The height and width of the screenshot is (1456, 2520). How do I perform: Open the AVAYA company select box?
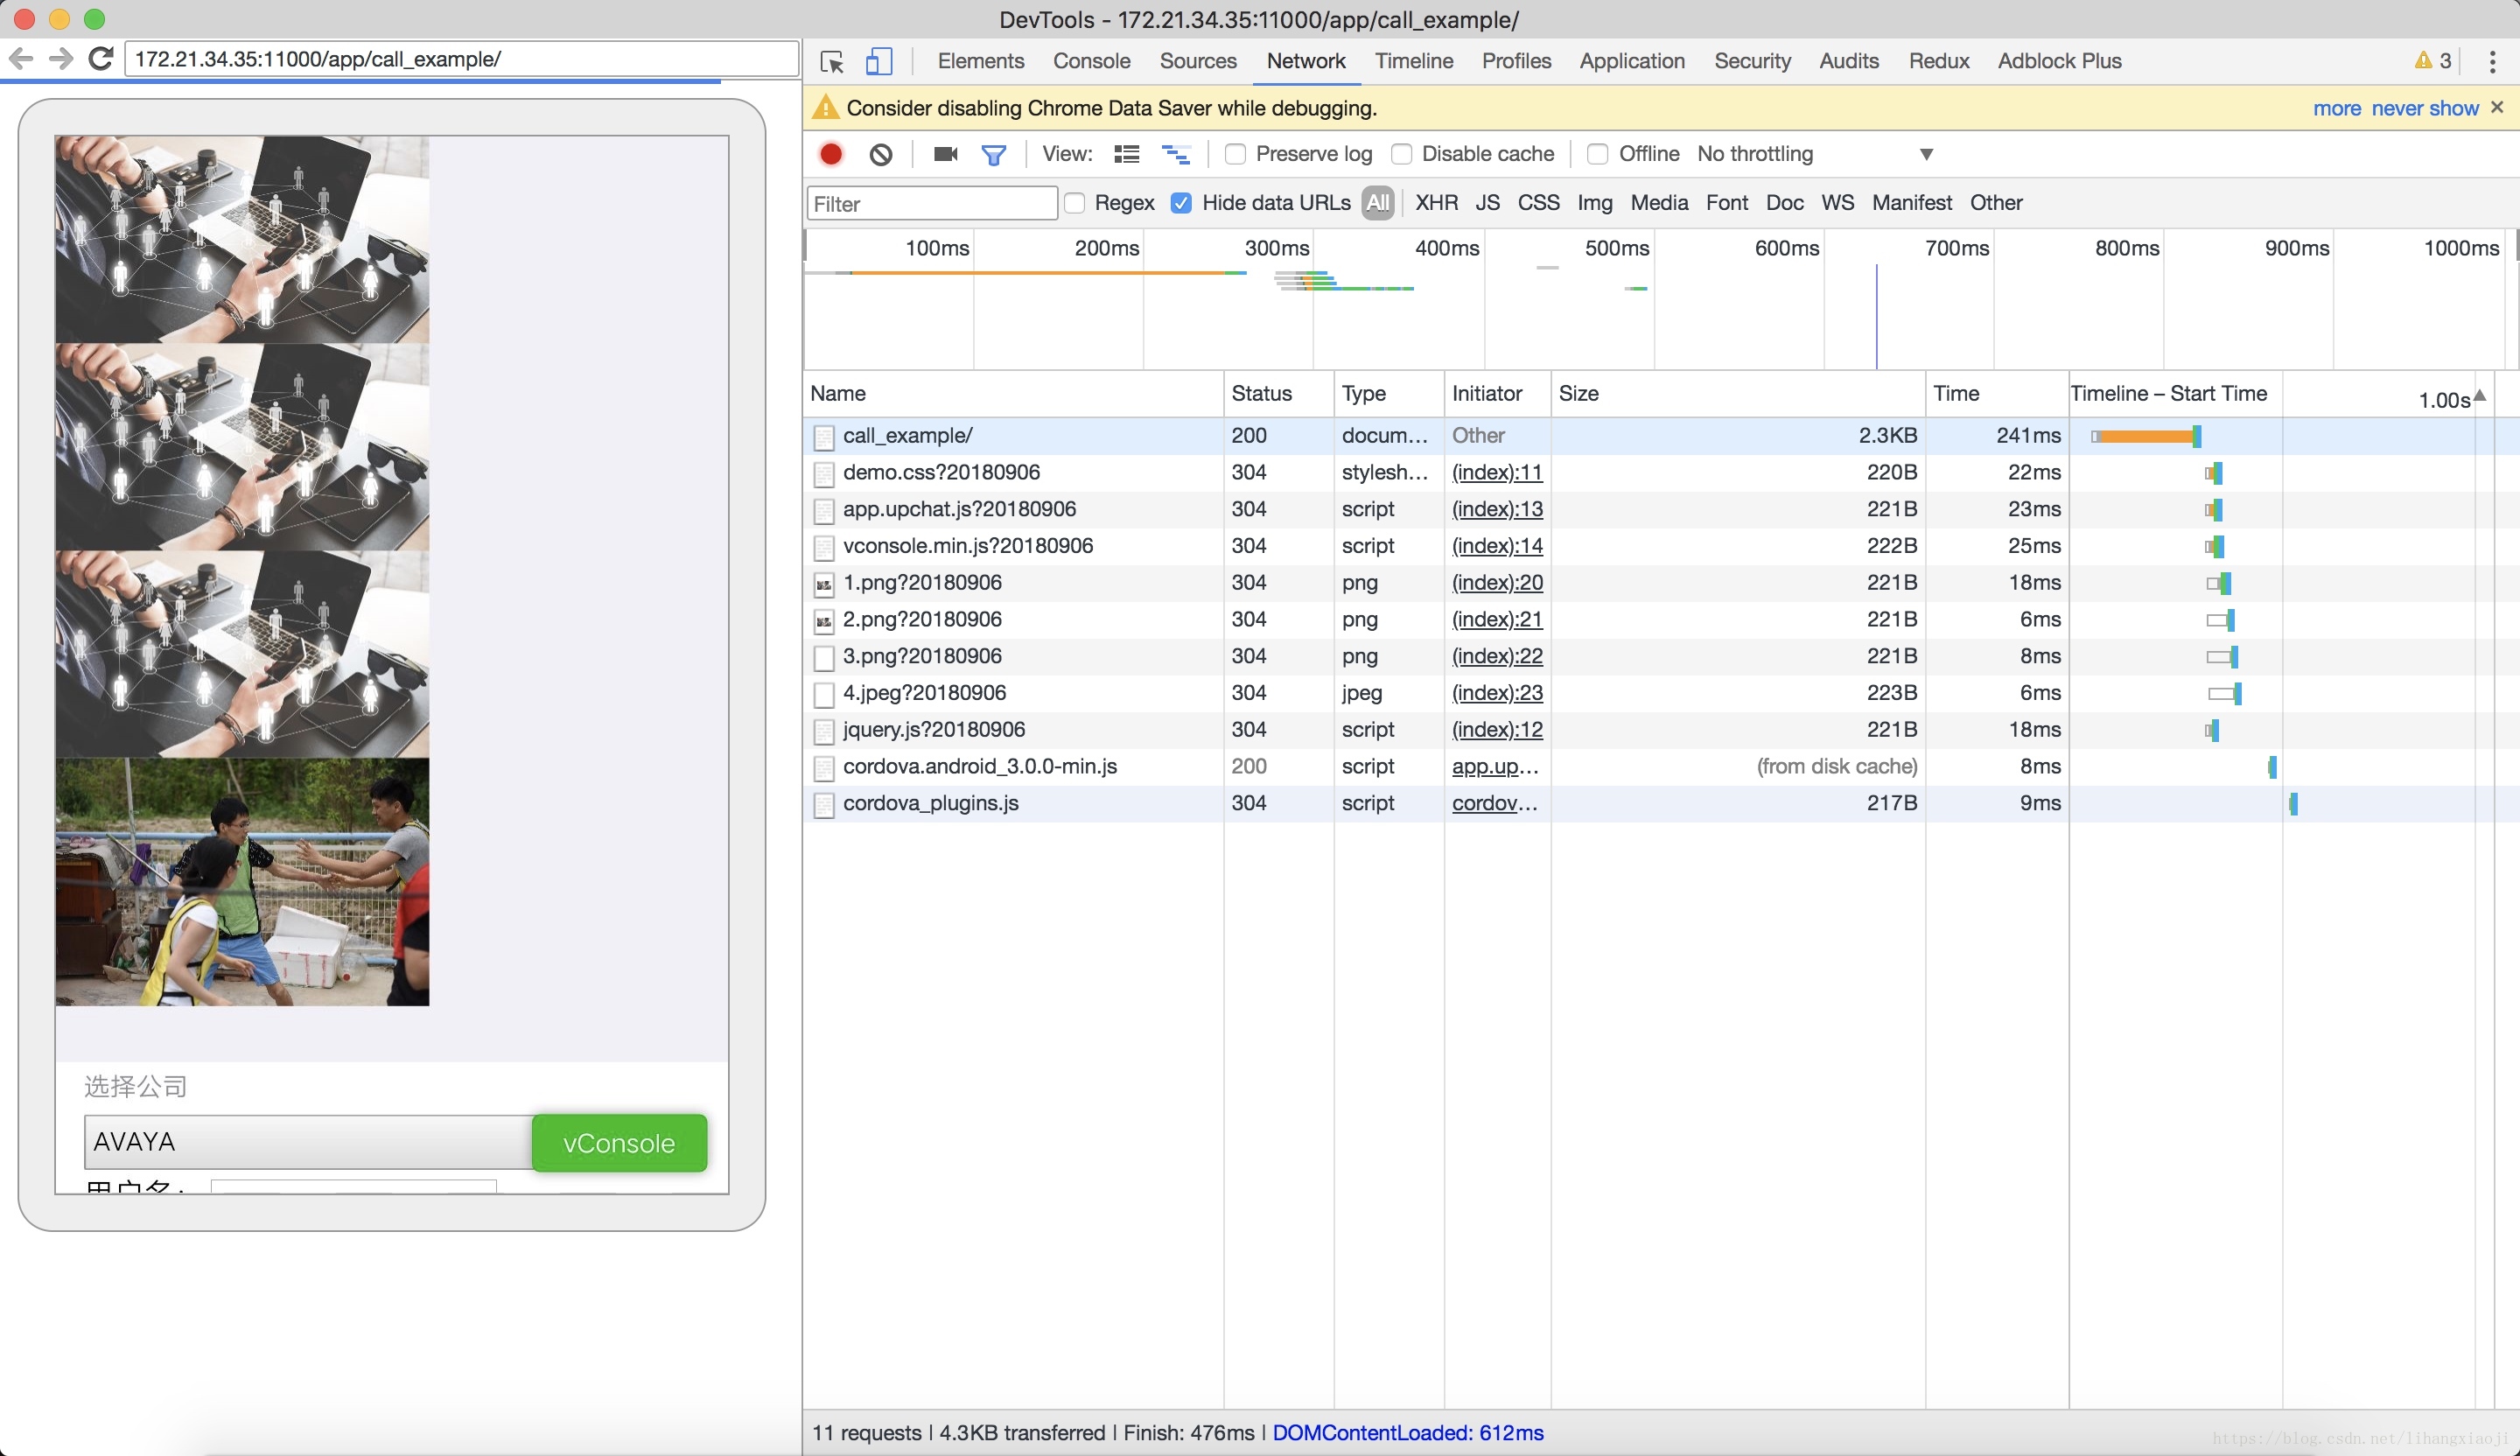(308, 1142)
